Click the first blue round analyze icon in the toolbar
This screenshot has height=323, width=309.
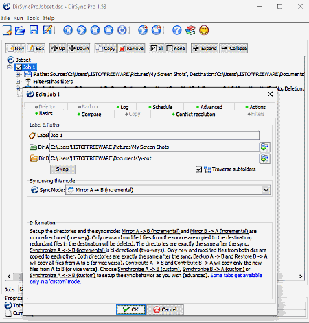tap(68, 30)
